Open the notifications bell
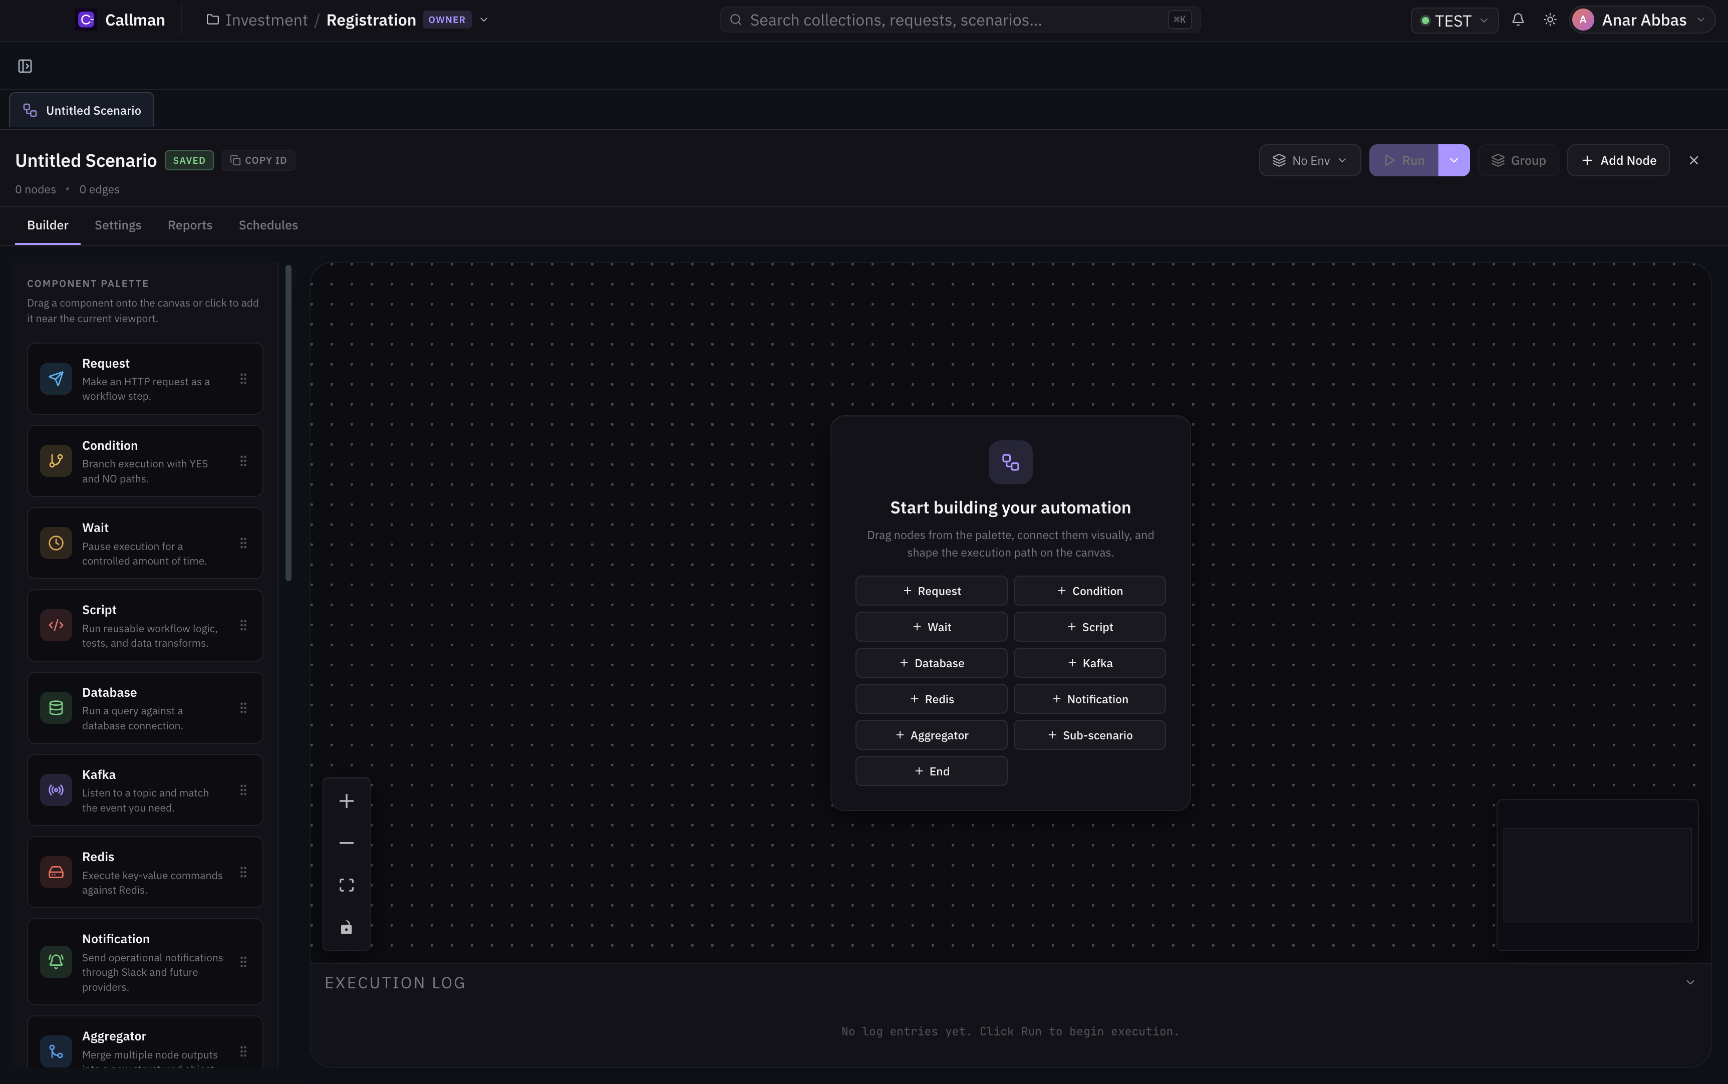The image size is (1728, 1084). click(1518, 20)
